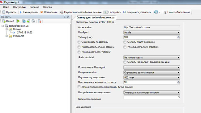Open the Настройки menu in menu bar
This screenshot has height=113, width=201.
coord(19,7)
